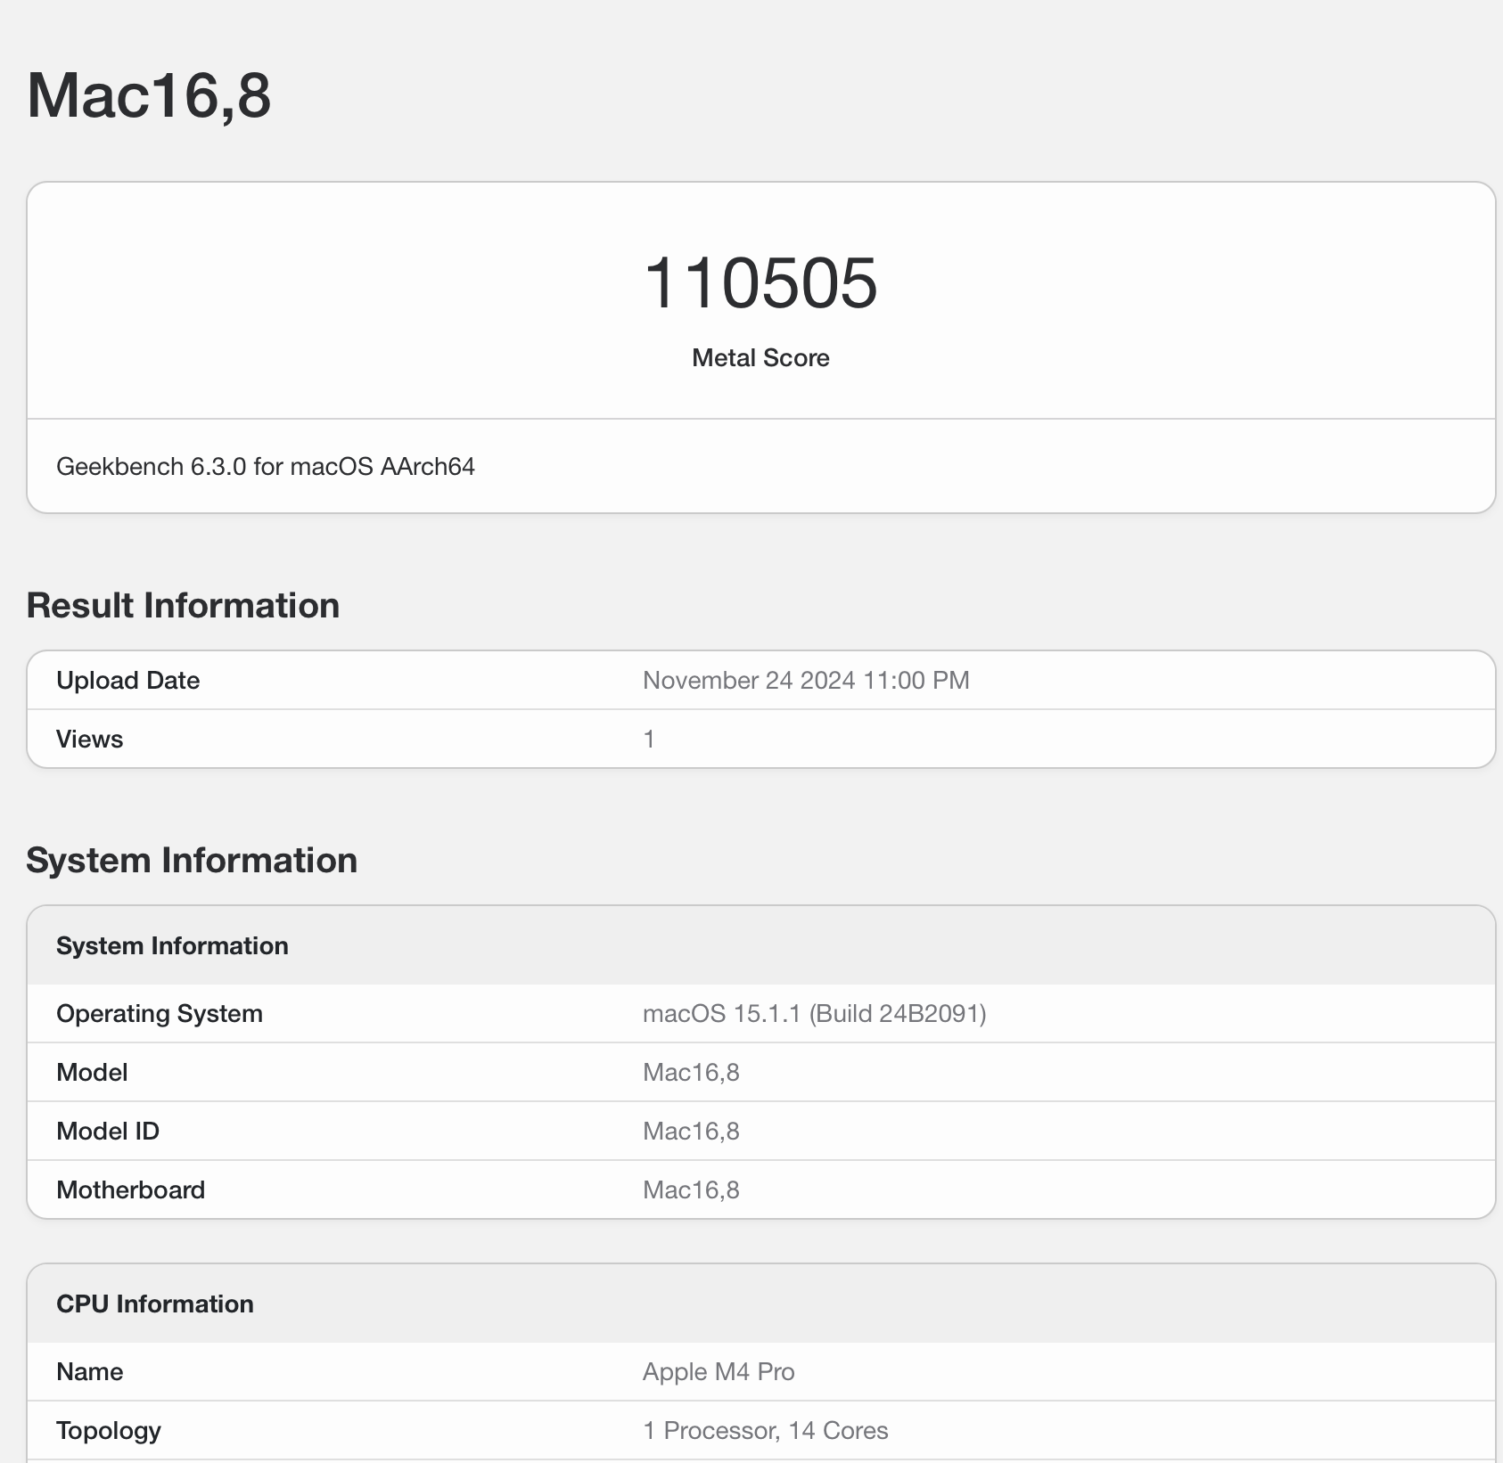Click the "Model" row label
The width and height of the screenshot is (1503, 1463).
[x=92, y=1073]
